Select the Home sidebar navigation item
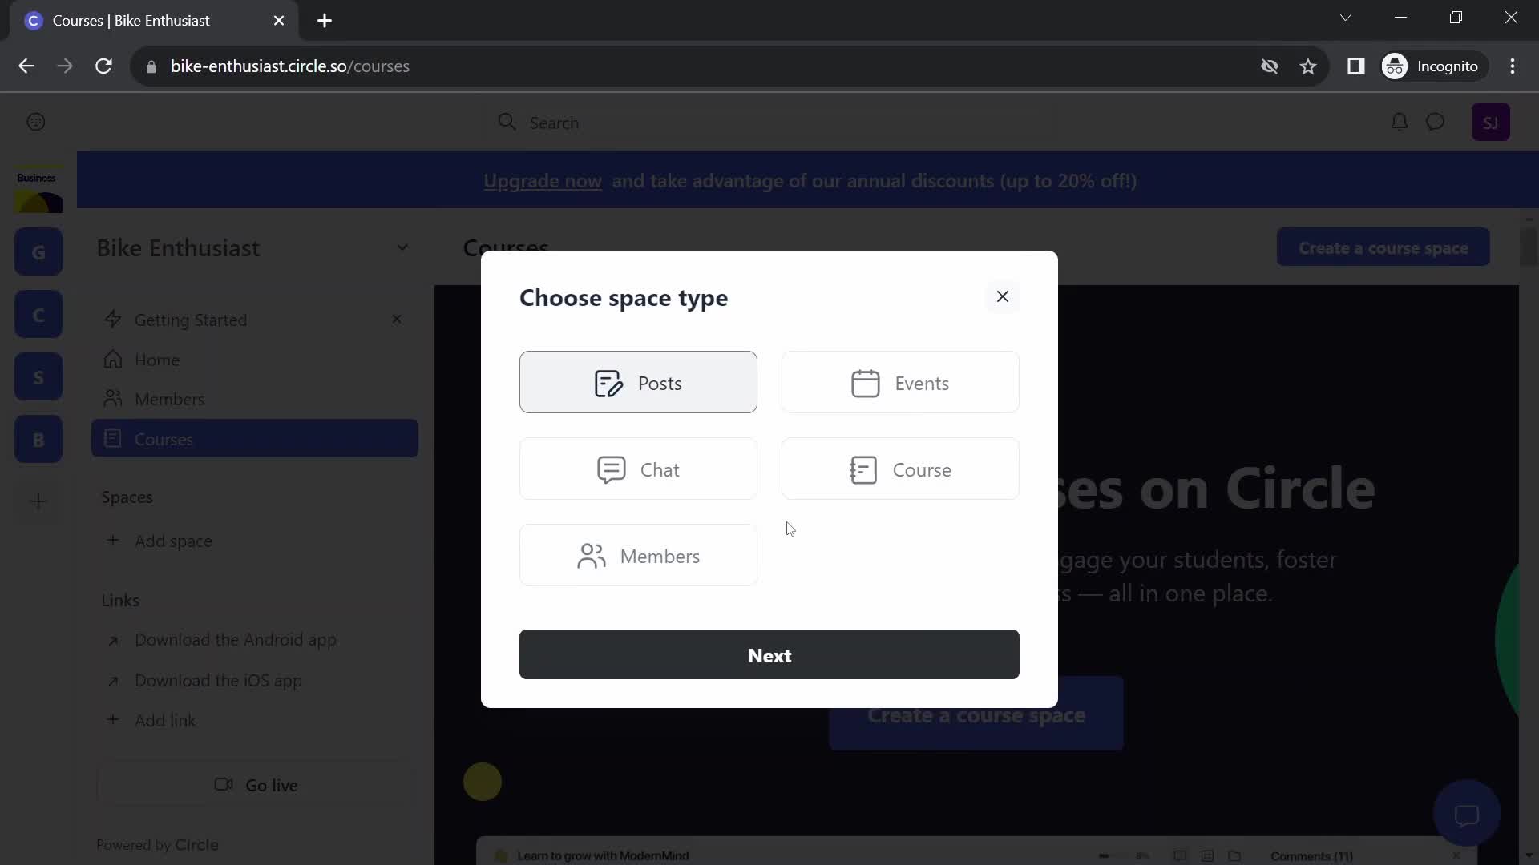The width and height of the screenshot is (1539, 865). (157, 360)
